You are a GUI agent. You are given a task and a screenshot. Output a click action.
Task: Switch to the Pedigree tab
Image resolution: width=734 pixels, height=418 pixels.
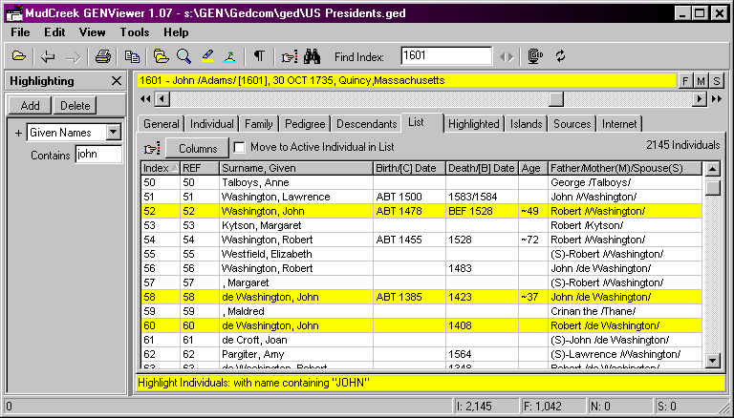(305, 123)
